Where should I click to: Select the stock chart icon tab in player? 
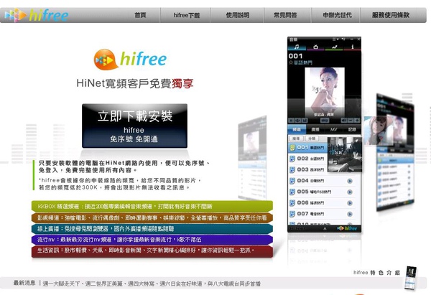(334, 47)
